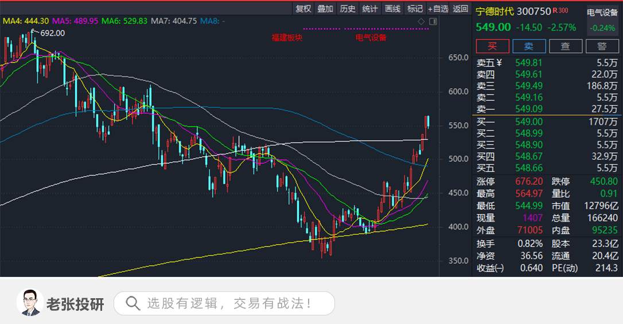Image resolution: width=623 pixels, height=324 pixels.
Task: Click the 返回 button
Action: point(461,9)
